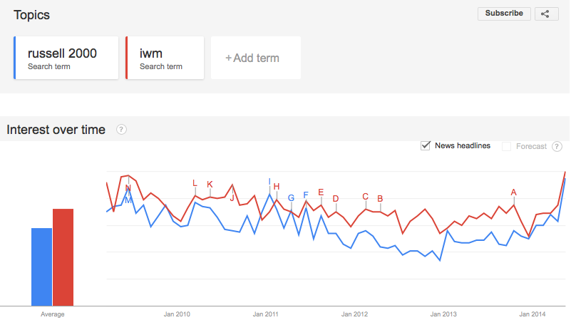The image size is (571, 320).
Task: Select news headline marker B
Action: pos(380,199)
